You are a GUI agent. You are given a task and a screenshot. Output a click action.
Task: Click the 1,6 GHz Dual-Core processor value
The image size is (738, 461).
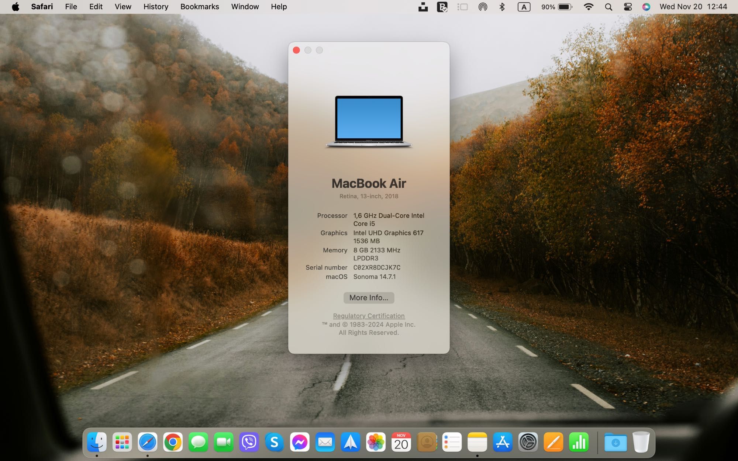[x=389, y=219]
